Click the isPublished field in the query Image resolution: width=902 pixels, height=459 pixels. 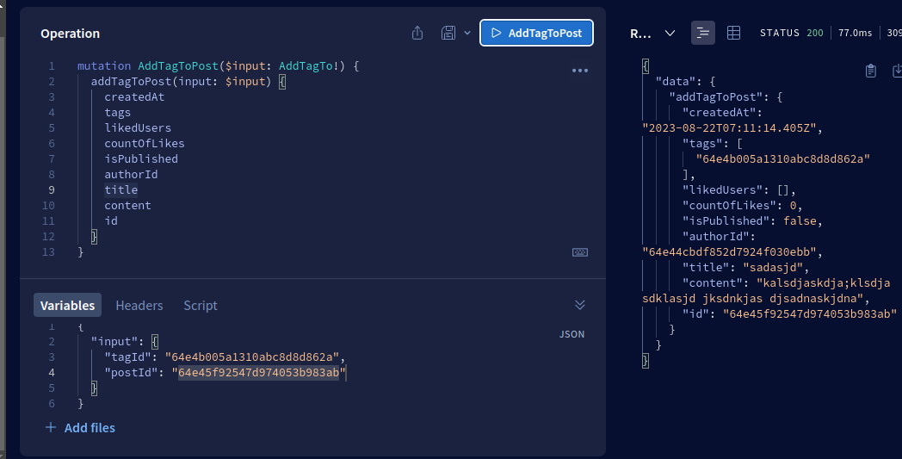click(x=141, y=159)
